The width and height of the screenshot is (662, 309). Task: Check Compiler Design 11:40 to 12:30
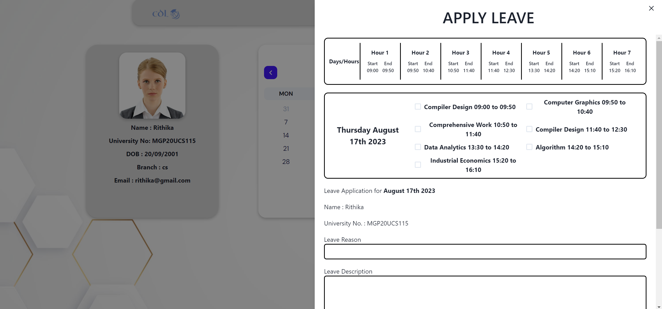pos(529,129)
